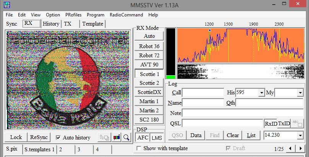309x157 pixels.
Task: Click the magnifier zoom icon
Action: [x=125, y=138]
